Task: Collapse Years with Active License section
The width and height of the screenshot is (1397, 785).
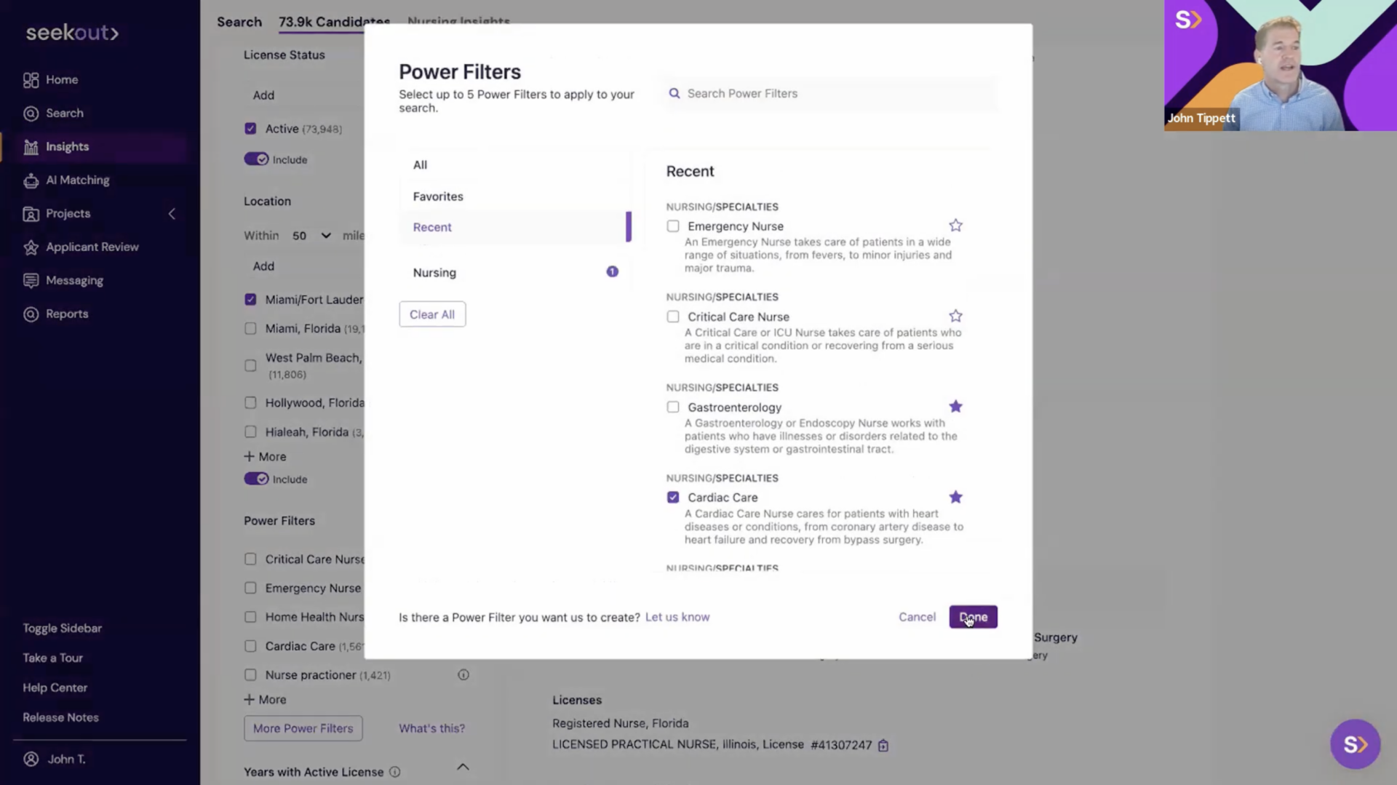Action: [x=463, y=767]
